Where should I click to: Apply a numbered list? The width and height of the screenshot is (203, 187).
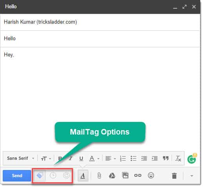pos(123,159)
